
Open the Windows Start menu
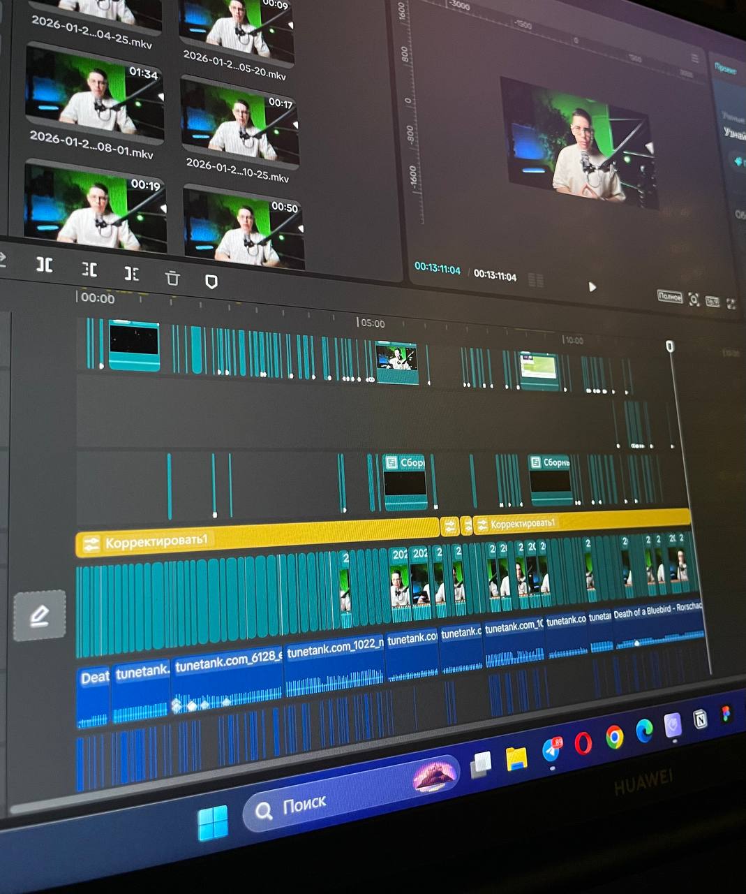pos(213,822)
